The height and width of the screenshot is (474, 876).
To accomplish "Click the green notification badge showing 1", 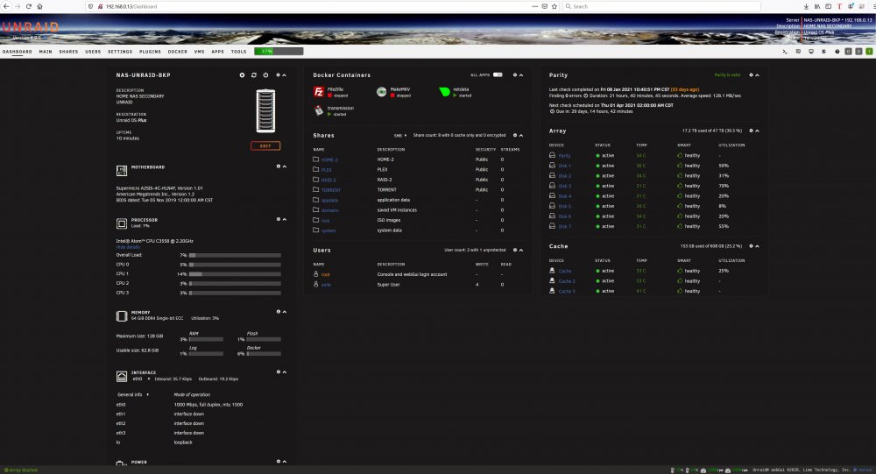I will pos(869,52).
